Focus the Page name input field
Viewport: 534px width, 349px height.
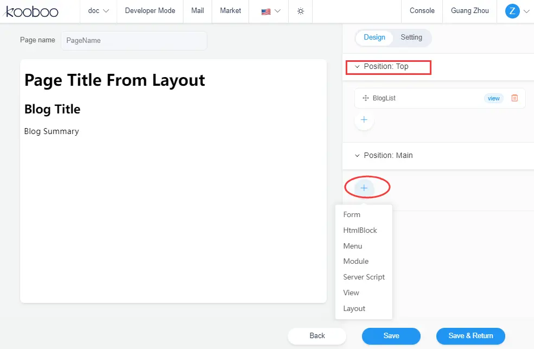pos(133,40)
